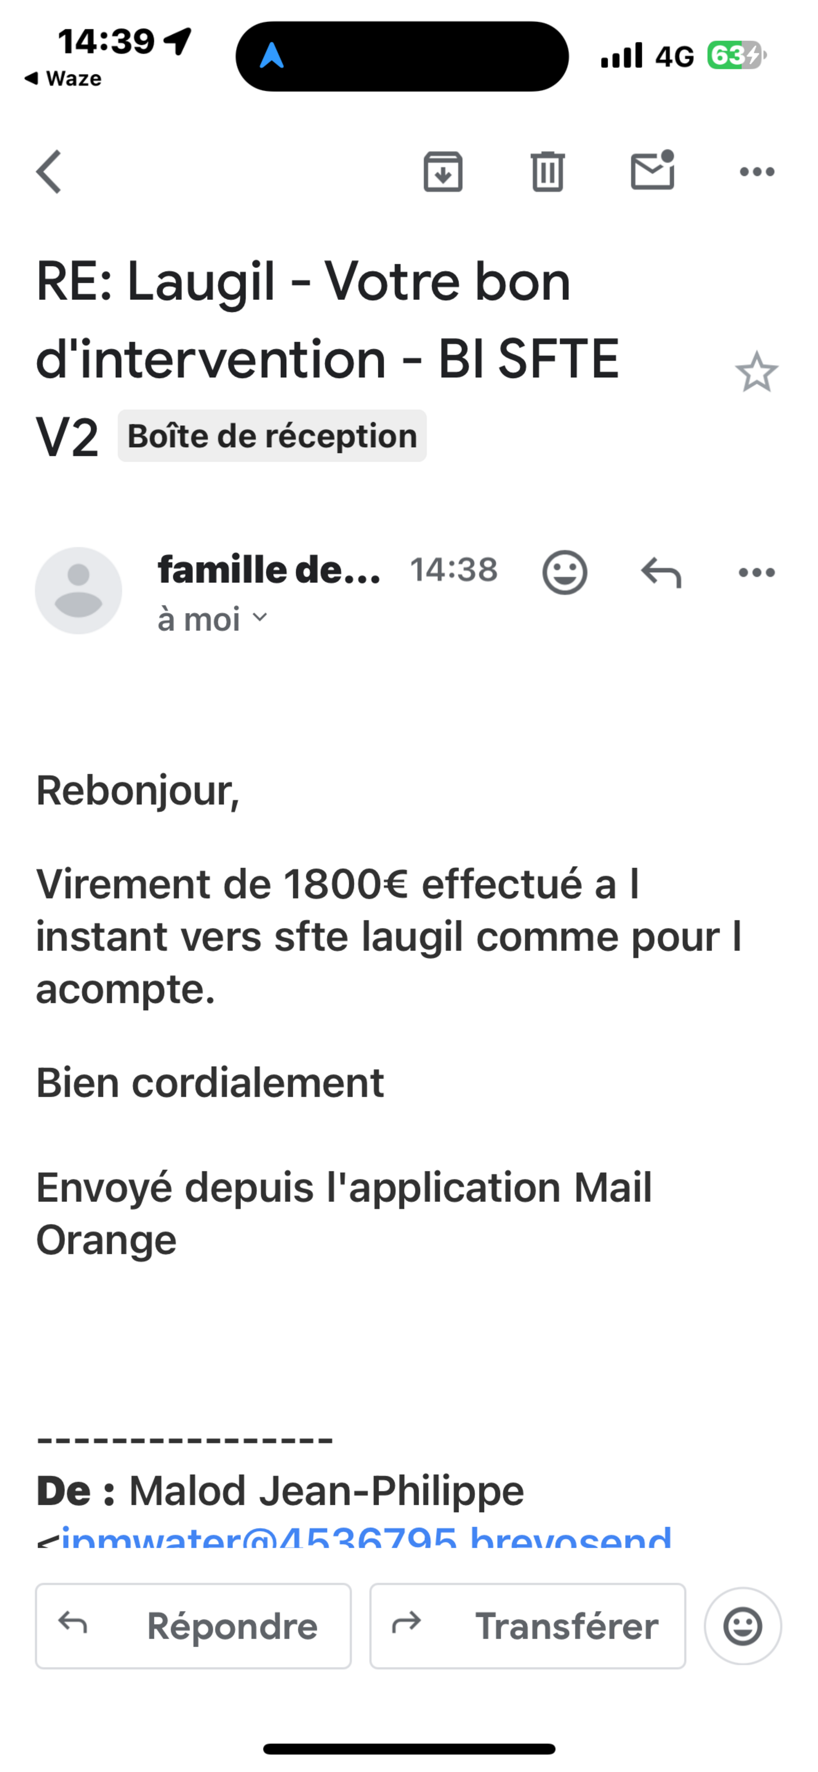This screenshot has width=818, height=1772.
Task: Tap sender name "famille de…"
Action: click(269, 570)
